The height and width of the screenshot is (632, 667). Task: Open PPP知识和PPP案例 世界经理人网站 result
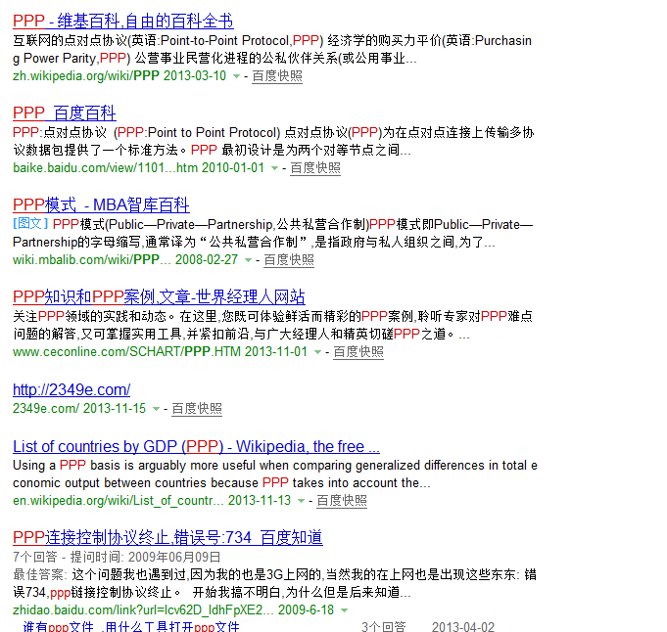[x=159, y=297]
